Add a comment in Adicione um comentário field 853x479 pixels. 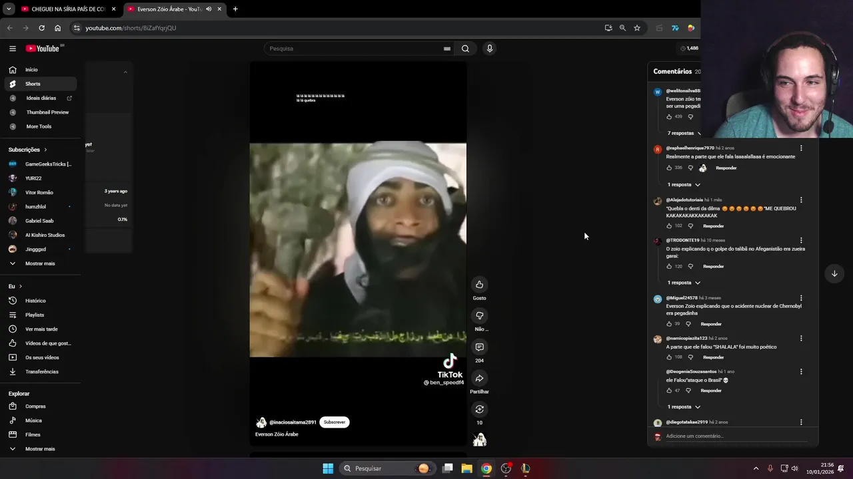click(736, 436)
